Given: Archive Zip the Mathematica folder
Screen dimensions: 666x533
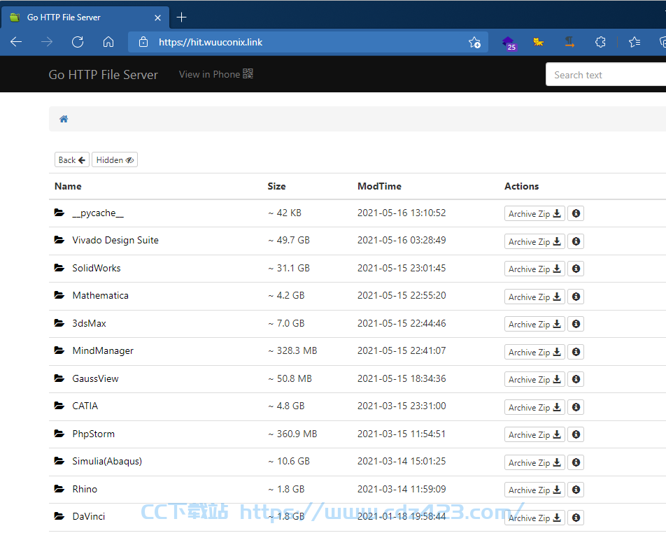Looking at the screenshot, I should (534, 297).
